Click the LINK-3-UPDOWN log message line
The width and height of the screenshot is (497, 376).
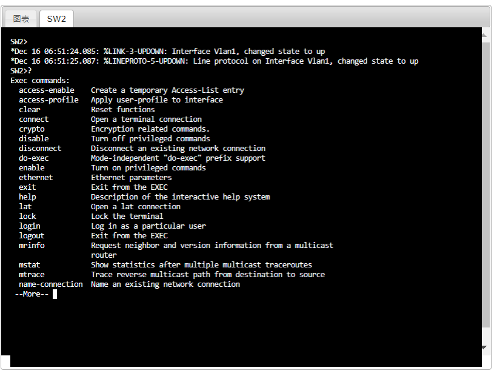tap(168, 52)
